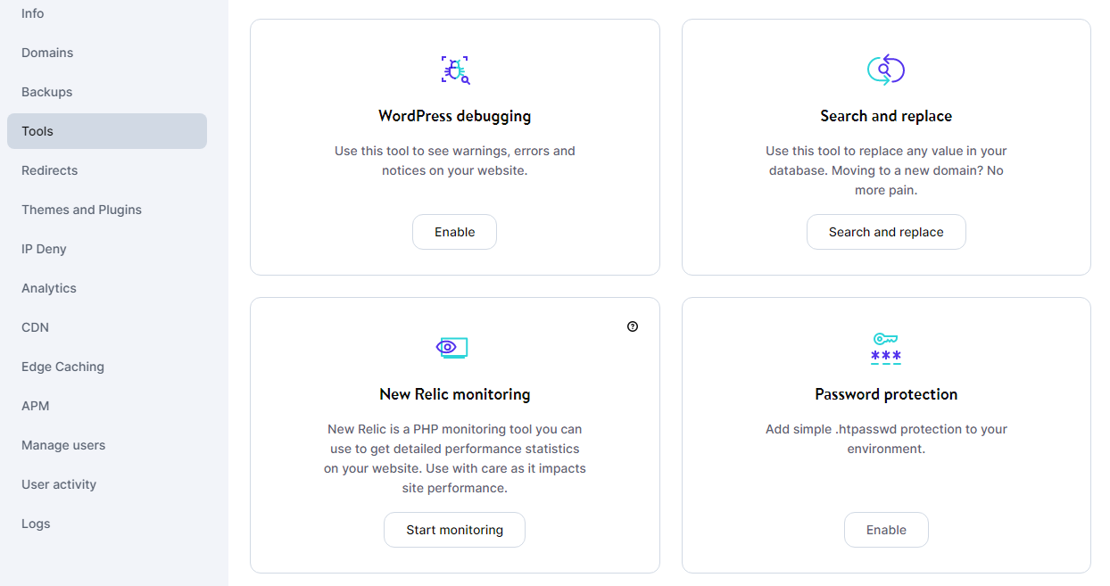Open the Redirects page

coord(49,170)
